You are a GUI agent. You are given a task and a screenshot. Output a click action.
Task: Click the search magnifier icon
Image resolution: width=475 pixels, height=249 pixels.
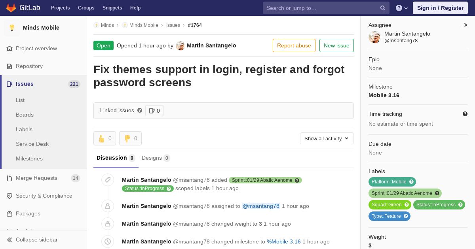383,8
